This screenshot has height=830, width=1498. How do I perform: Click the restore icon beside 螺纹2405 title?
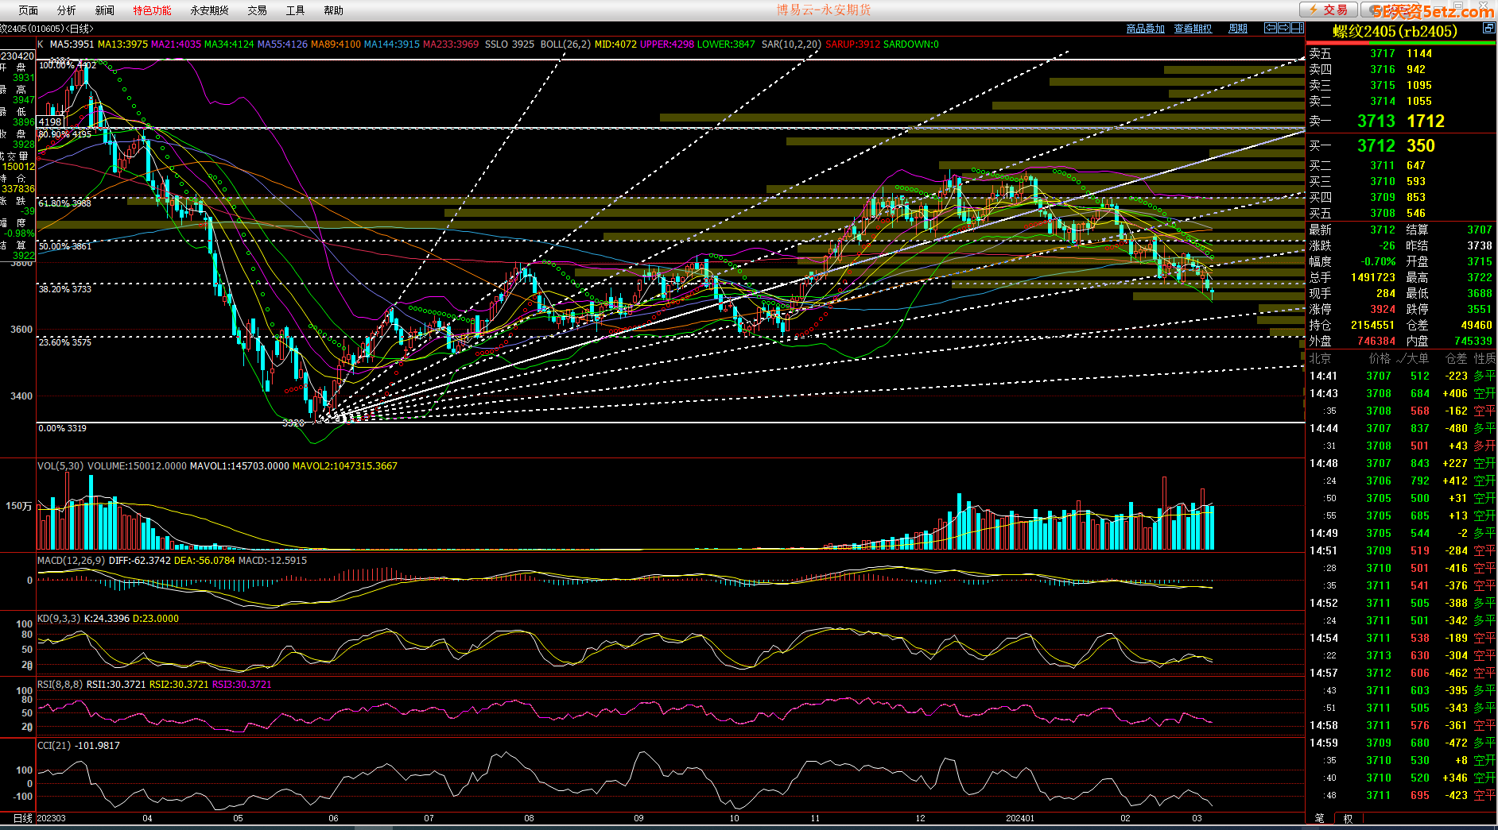(x=1488, y=29)
